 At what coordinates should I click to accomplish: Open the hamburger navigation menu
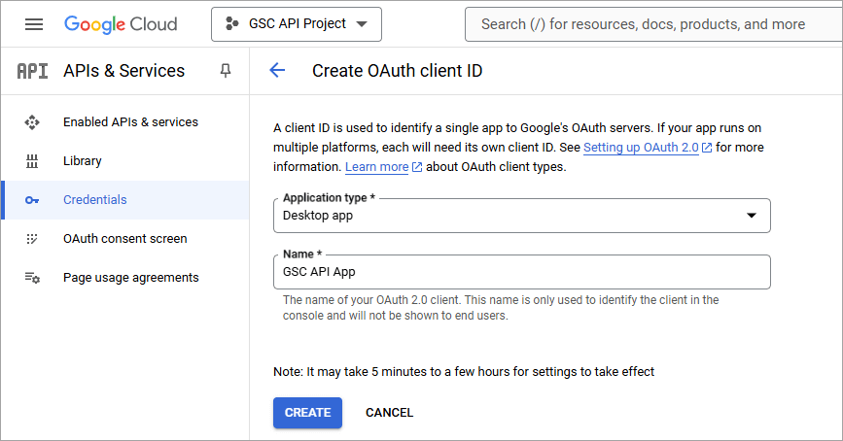(34, 24)
